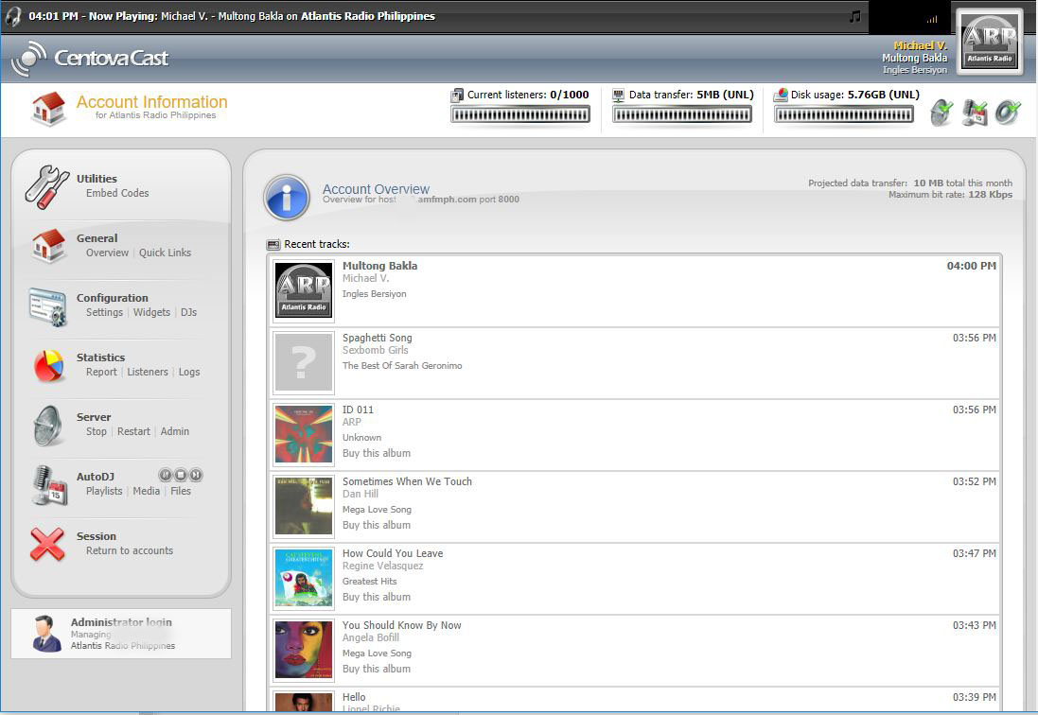1038x715 pixels.
Task: Click the yellow signal bars icon
Action: point(932,19)
